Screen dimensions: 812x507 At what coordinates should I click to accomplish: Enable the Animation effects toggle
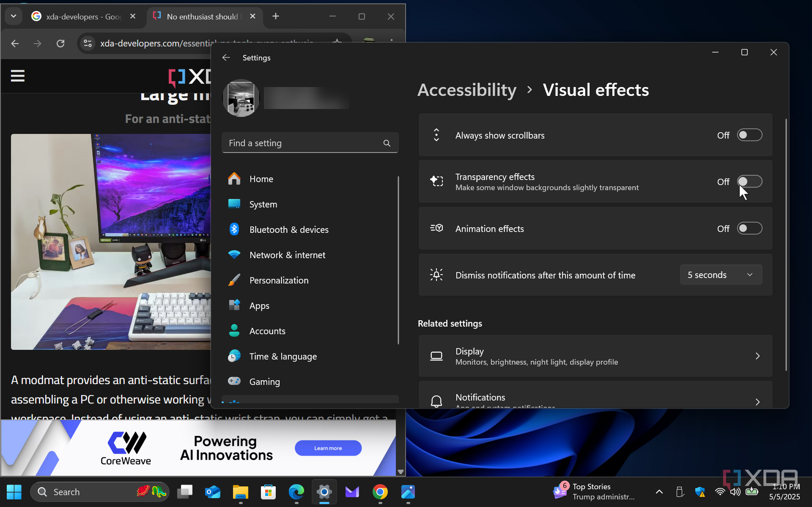(x=749, y=229)
